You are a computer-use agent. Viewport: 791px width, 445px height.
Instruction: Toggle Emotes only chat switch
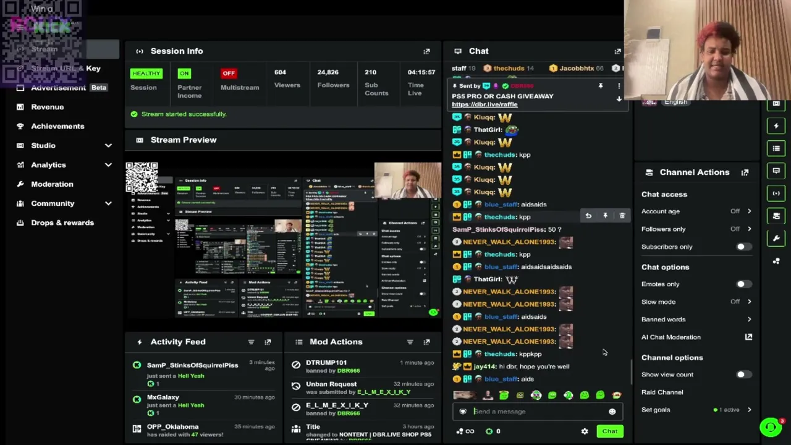click(x=743, y=284)
